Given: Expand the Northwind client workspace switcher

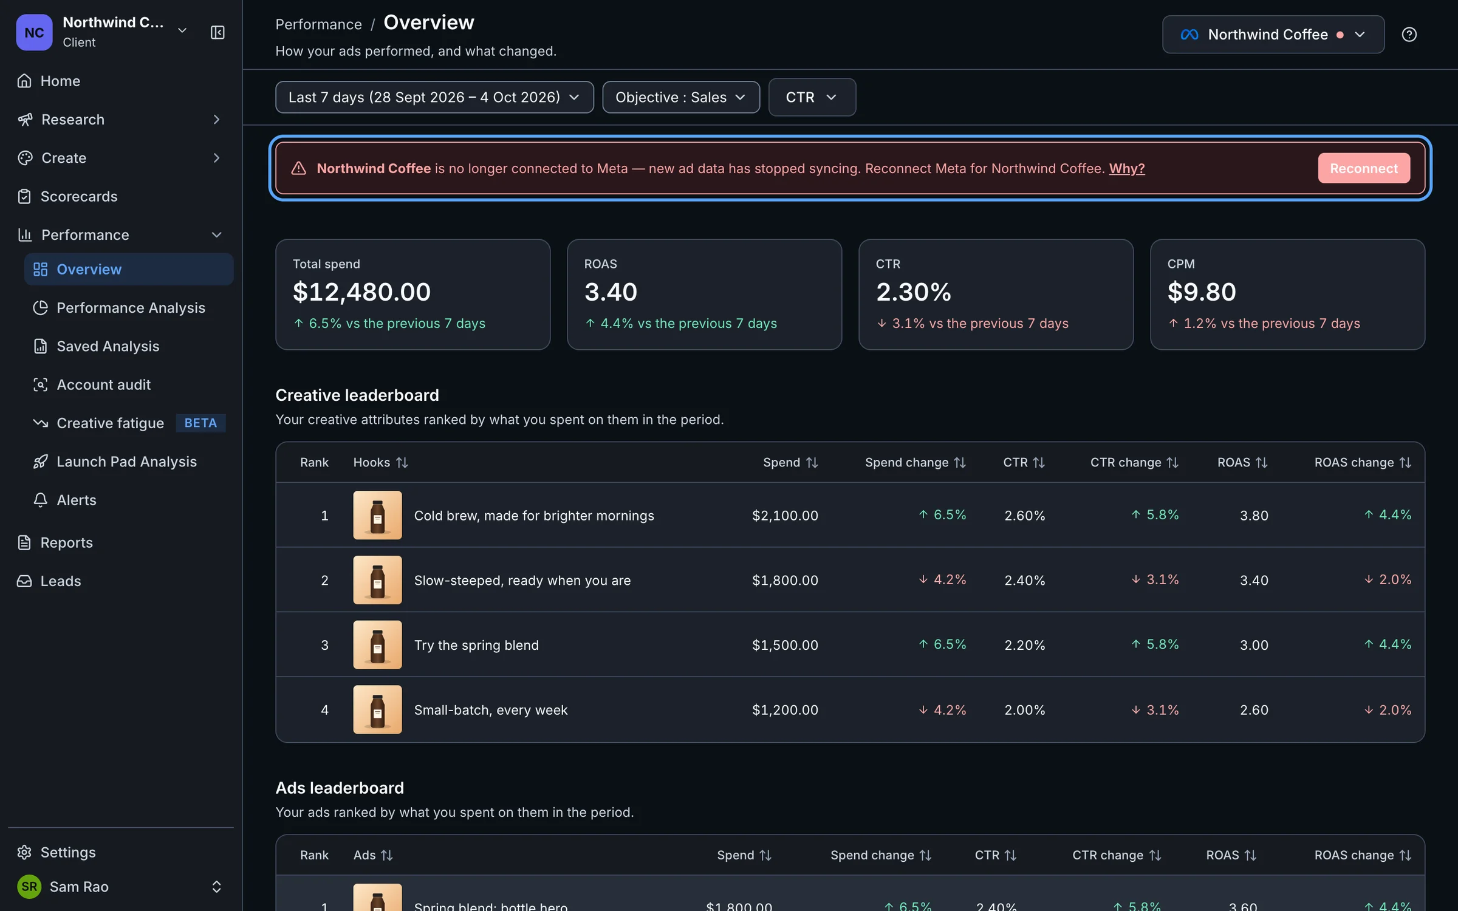Looking at the screenshot, I should point(182,31).
